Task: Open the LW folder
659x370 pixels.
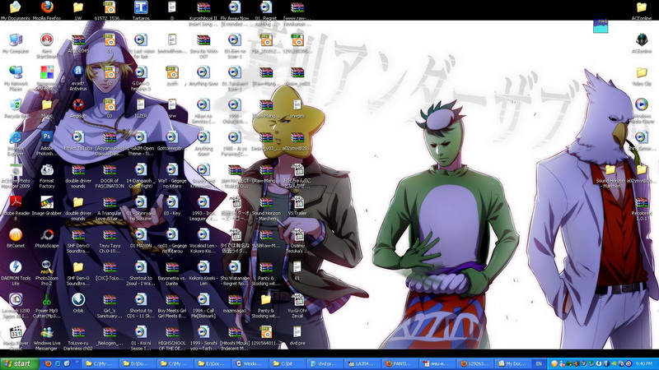Action: [x=78, y=11]
